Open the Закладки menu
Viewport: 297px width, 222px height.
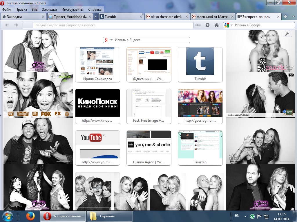(x=49, y=10)
